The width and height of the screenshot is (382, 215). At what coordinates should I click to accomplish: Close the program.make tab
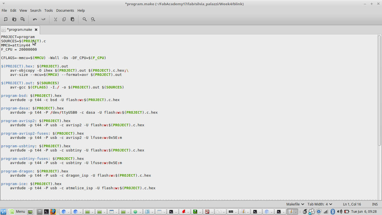coord(36,29)
